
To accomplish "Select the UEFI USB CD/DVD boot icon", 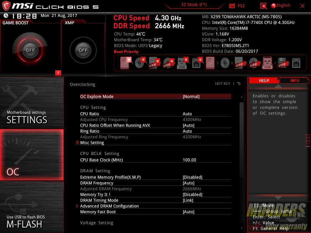I will (x=168, y=63).
